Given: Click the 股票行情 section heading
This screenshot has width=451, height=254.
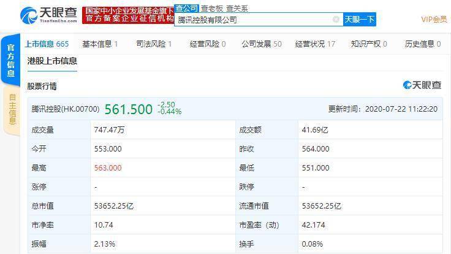Looking at the screenshot, I should coord(42,86).
